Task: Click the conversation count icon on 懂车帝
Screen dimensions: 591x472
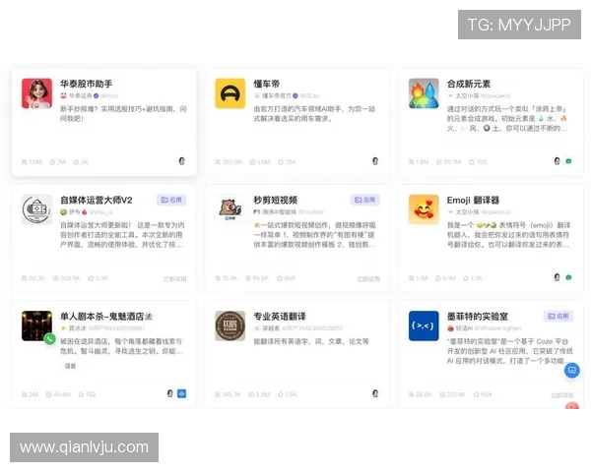Action: coord(252,162)
